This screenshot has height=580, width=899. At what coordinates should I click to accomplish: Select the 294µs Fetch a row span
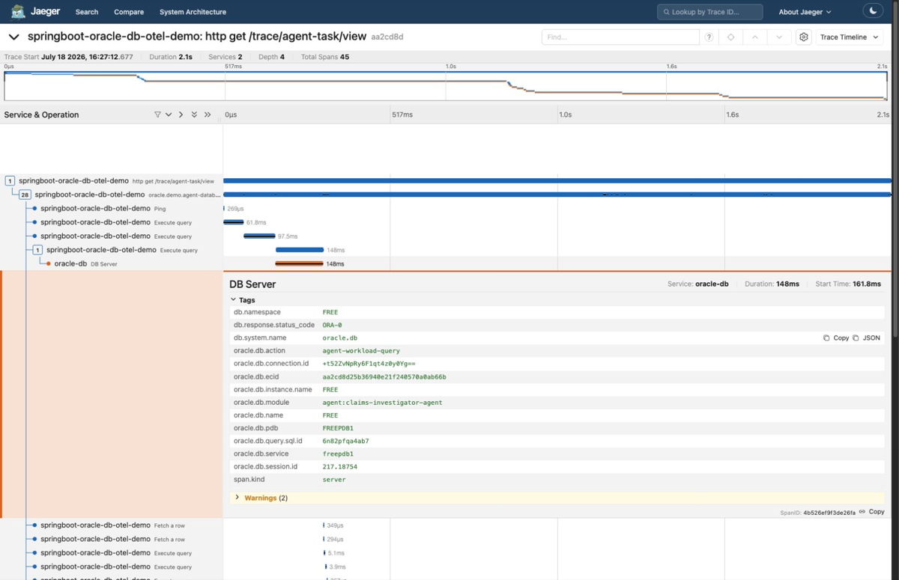point(112,539)
